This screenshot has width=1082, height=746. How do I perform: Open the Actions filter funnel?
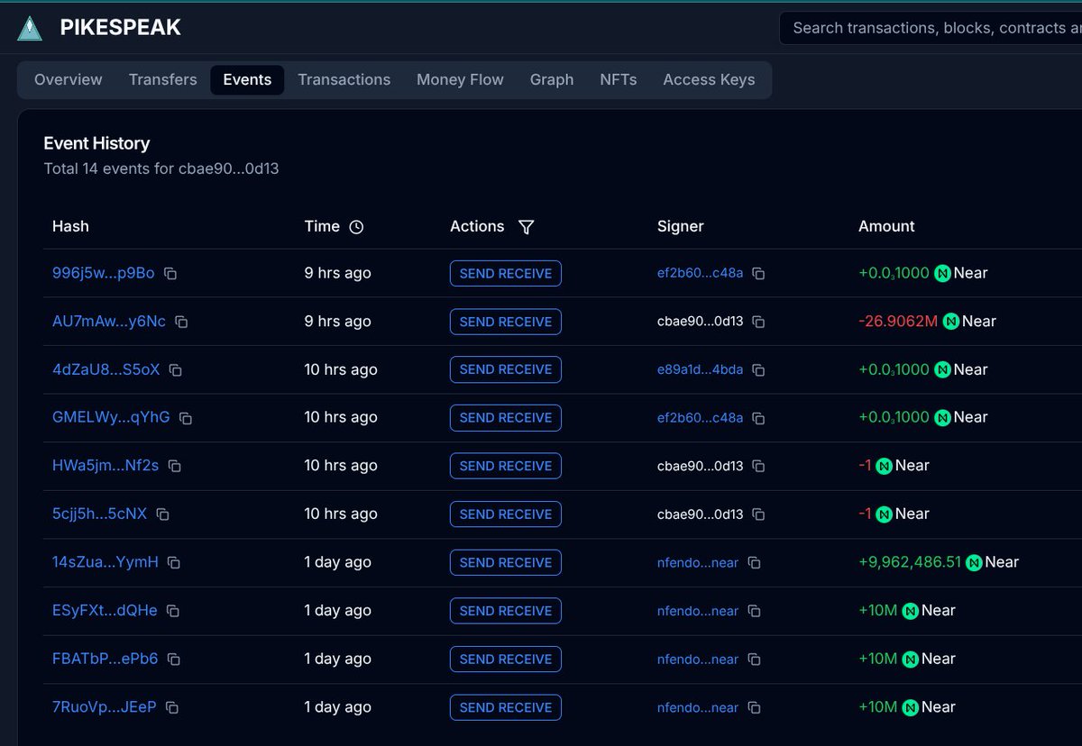click(527, 227)
